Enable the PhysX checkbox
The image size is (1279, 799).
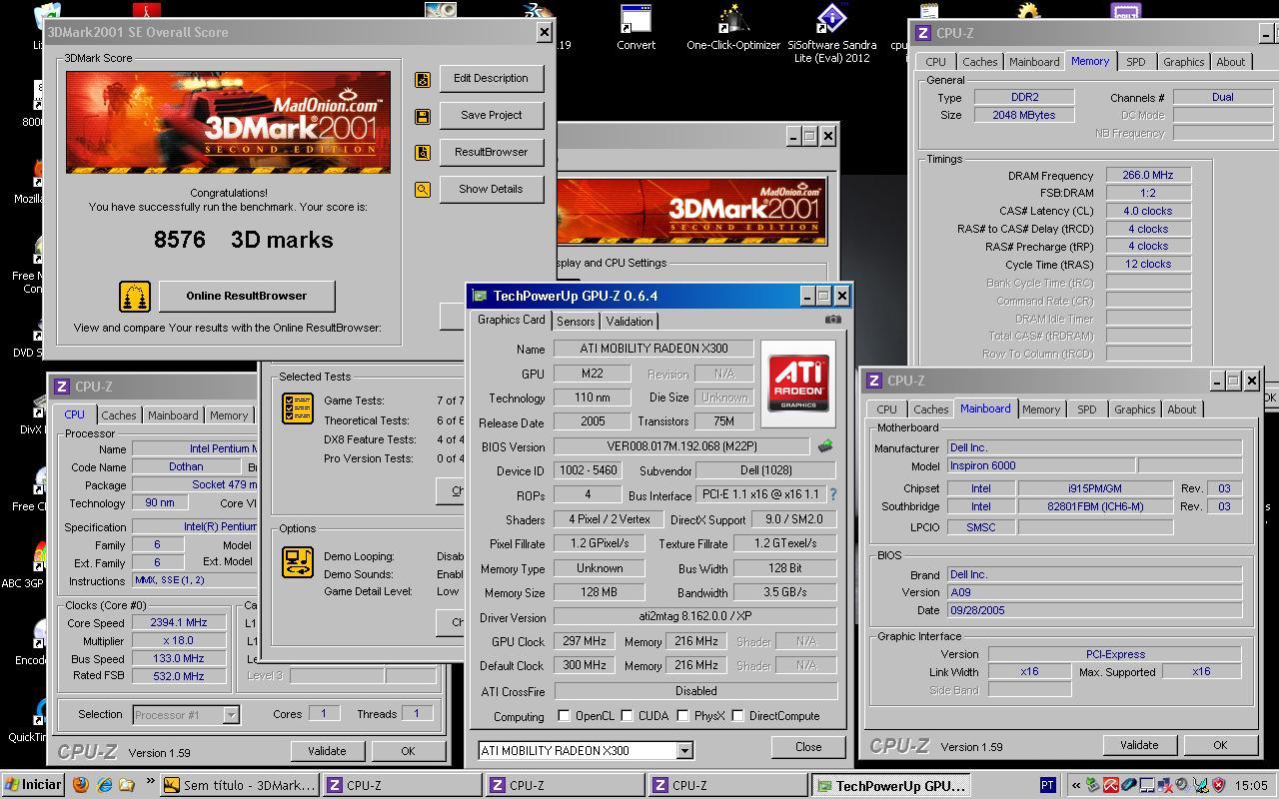tap(682, 716)
